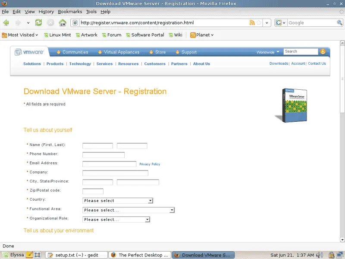Click the clock showing Sat Jun 21
This screenshot has width=345, height=259.
click(292, 255)
